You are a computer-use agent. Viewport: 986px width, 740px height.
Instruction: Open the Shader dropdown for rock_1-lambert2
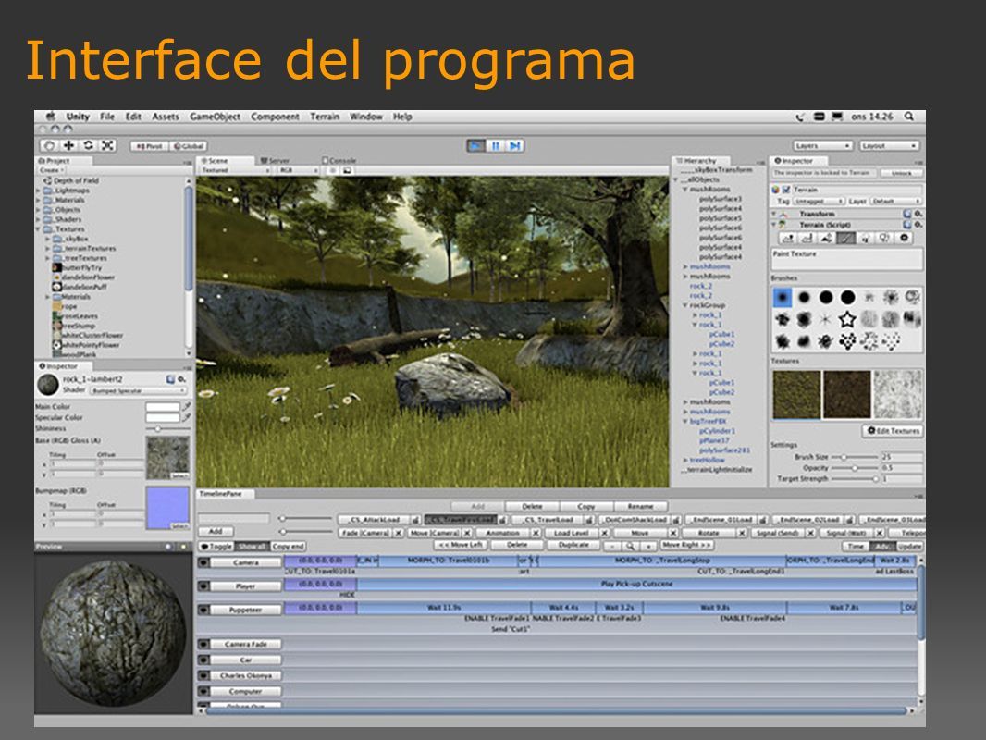139,390
